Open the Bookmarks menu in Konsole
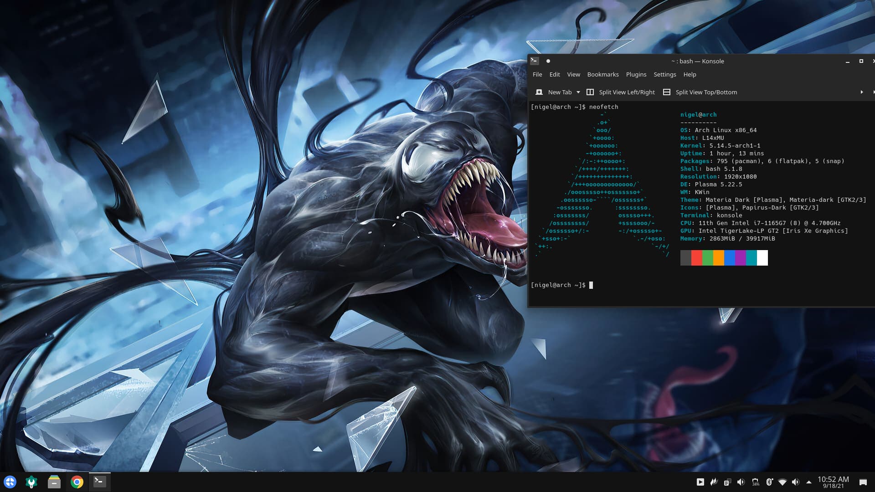 [x=603, y=74]
